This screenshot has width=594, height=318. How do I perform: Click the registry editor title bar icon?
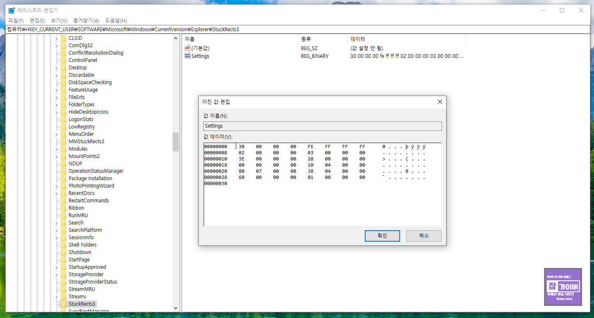pos(12,10)
